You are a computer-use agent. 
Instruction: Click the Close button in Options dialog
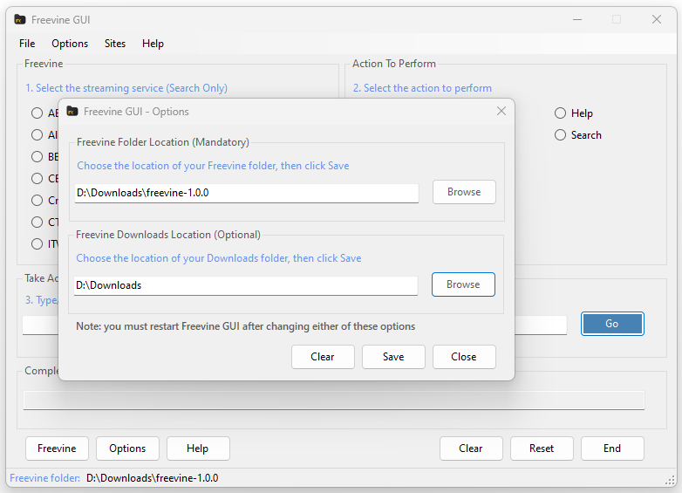point(464,357)
